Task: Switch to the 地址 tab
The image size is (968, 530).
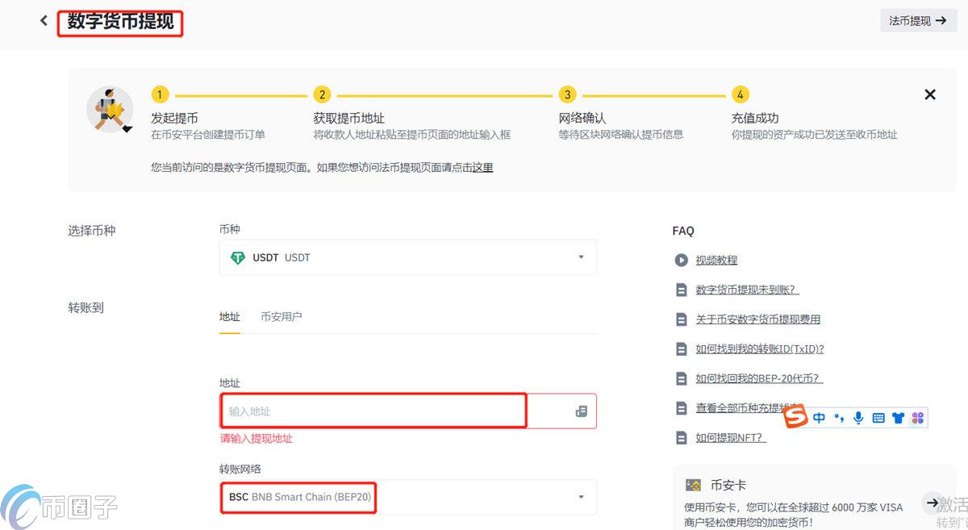Action: [230, 317]
